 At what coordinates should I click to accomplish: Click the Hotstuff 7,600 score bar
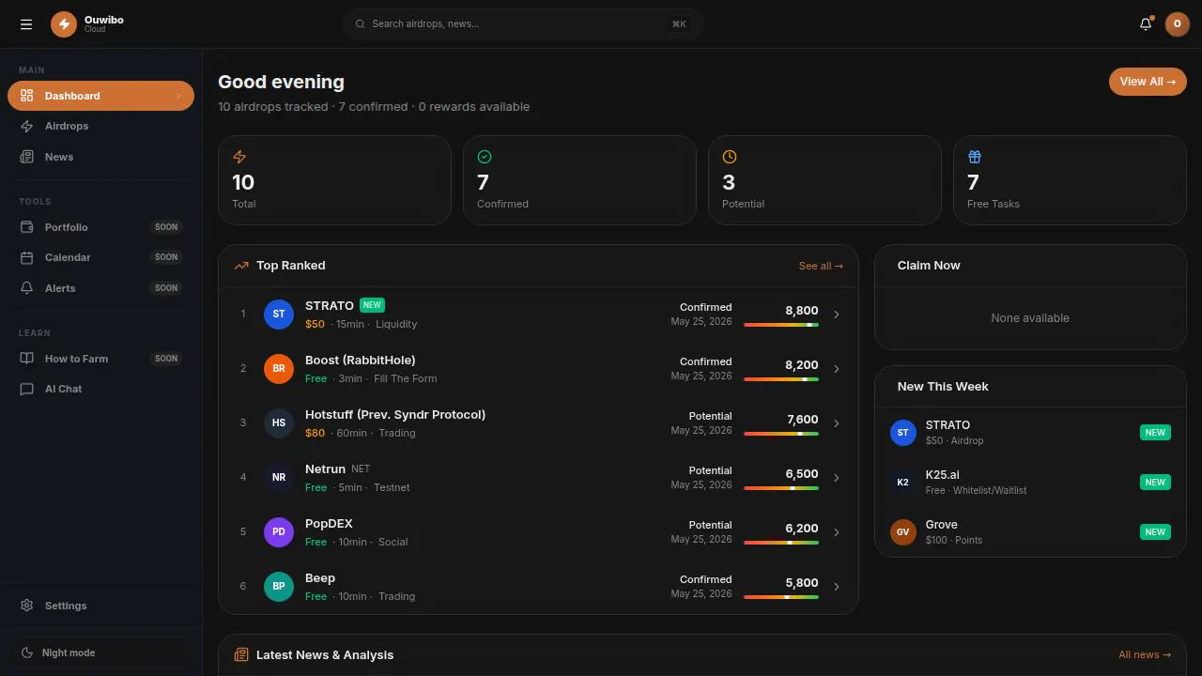point(781,434)
